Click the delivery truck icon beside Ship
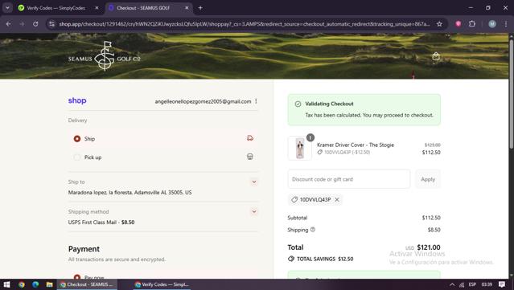Viewport: 514px width, 290px height. 250,138
